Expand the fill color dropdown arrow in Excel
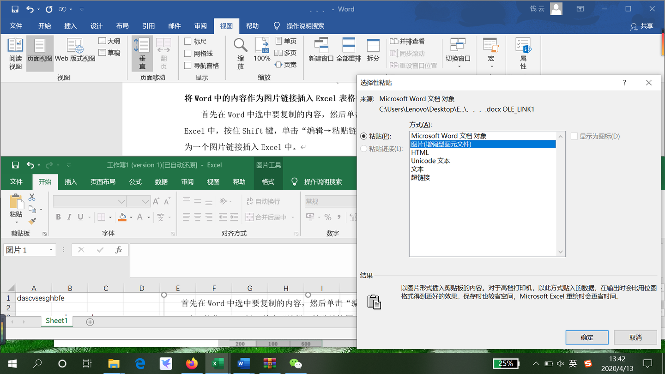This screenshot has height=374, width=665. point(131,217)
